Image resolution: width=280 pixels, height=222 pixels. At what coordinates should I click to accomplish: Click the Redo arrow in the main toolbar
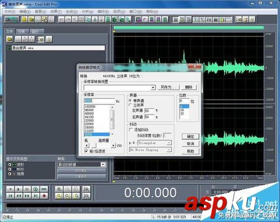point(68,20)
